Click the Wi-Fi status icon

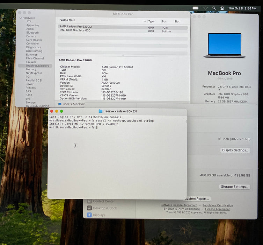click(x=205, y=8)
